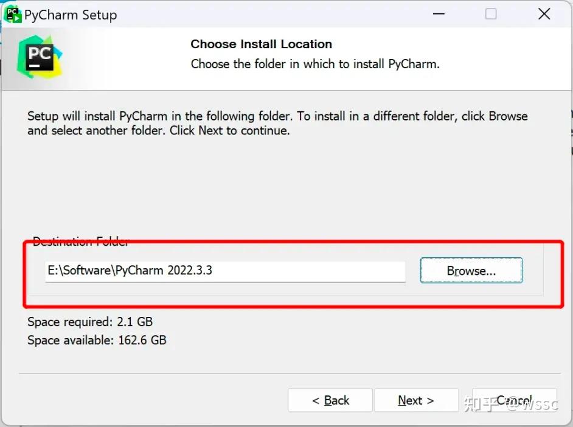Click the Space available: 162.6 GB text
The width and height of the screenshot is (573, 427).
(96, 340)
